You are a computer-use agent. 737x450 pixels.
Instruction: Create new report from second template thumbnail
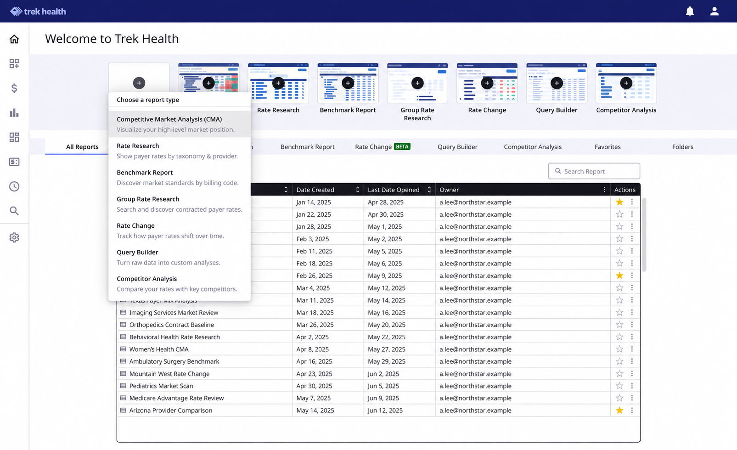tap(208, 83)
